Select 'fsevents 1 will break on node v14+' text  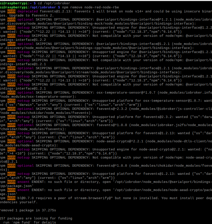click(x=109, y=11)
